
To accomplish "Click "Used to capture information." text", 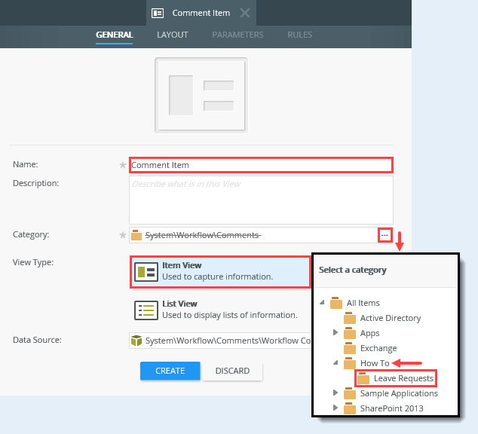I will tap(218, 277).
